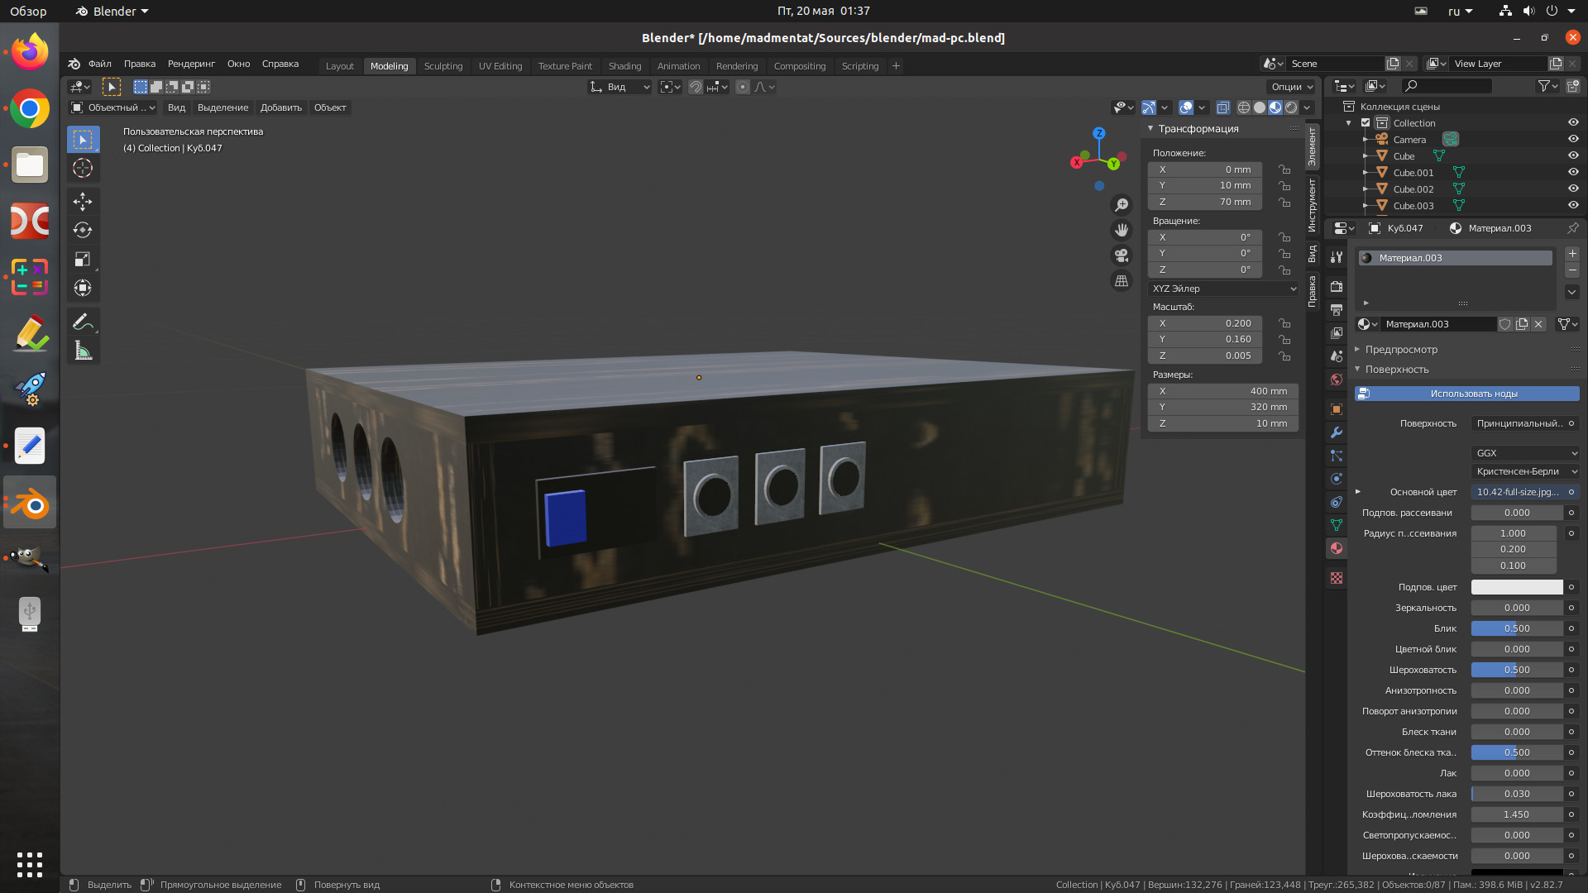The width and height of the screenshot is (1588, 893).
Task: Lock the Scale Z value
Action: coord(1284,356)
